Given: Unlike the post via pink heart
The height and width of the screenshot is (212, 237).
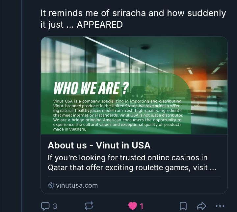Looking at the screenshot, I should [x=133, y=206].
